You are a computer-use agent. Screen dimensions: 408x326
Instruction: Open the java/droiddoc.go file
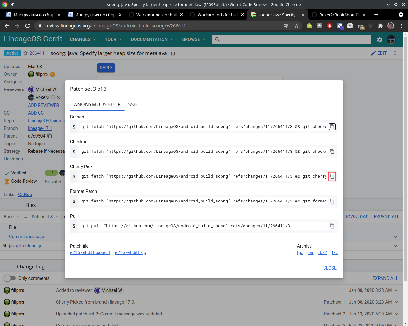pos(26,246)
